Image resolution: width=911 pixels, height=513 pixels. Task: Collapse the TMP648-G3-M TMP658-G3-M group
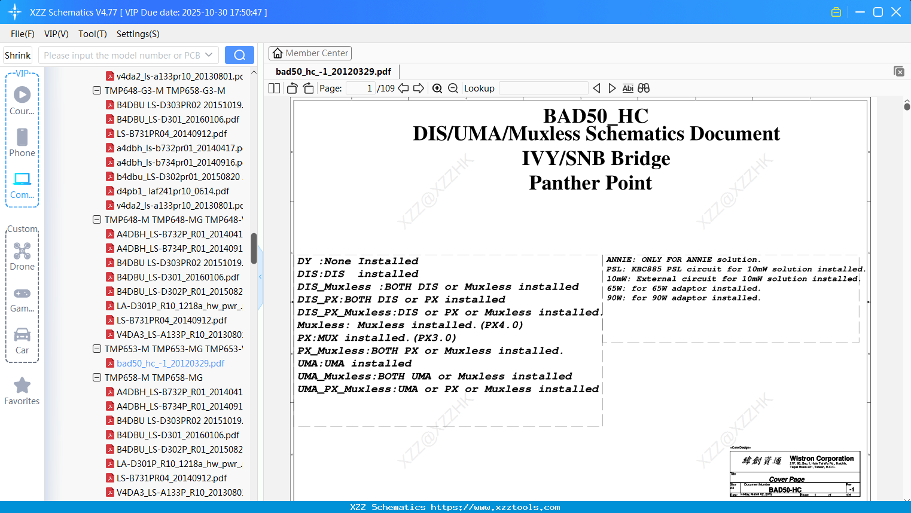[x=96, y=90]
